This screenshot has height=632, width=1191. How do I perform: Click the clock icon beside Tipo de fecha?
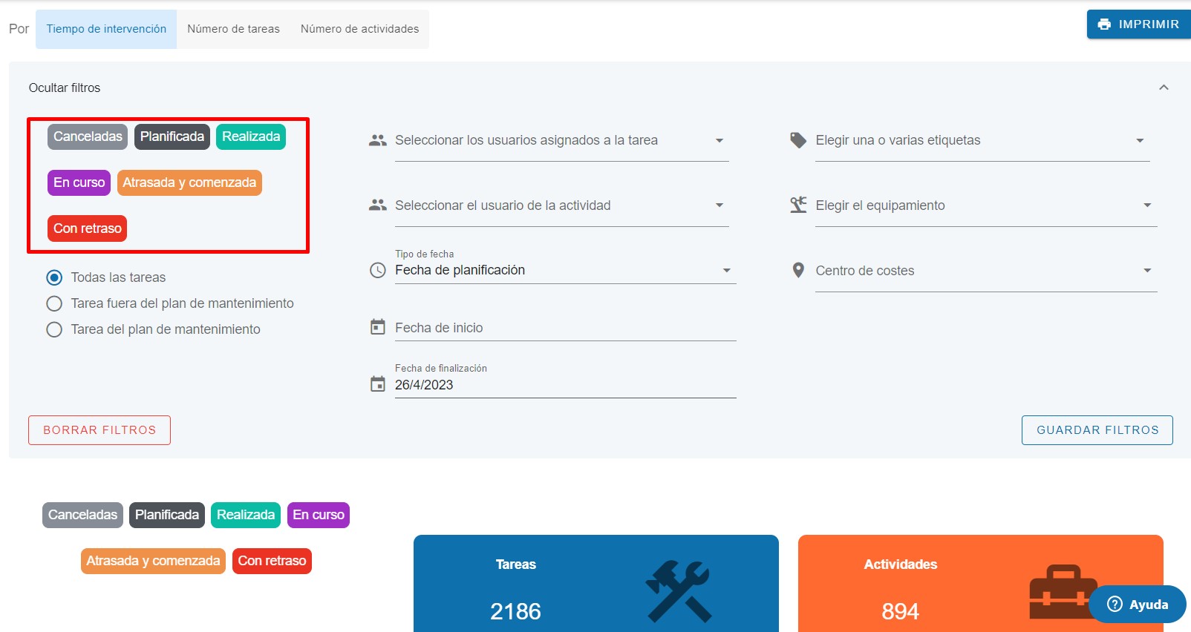[x=378, y=270]
